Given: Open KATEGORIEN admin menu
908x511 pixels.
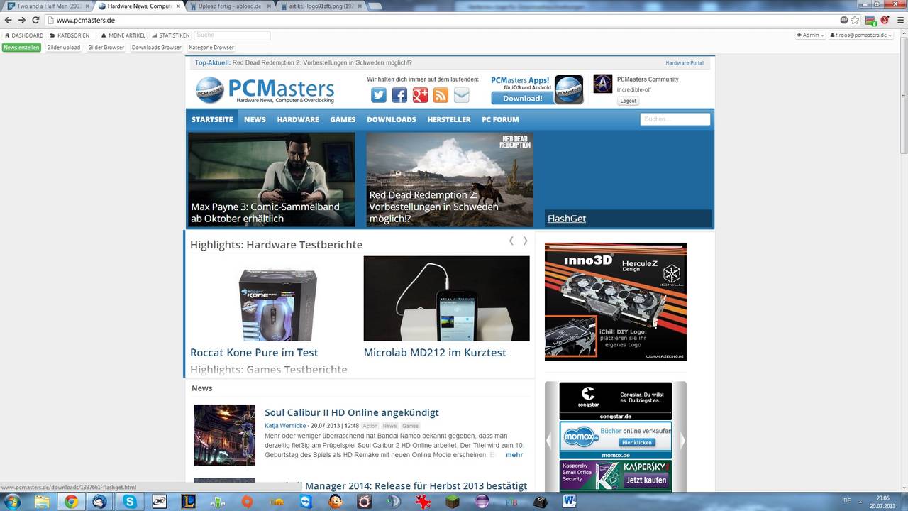Looking at the screenshot, I should point(70,35).
